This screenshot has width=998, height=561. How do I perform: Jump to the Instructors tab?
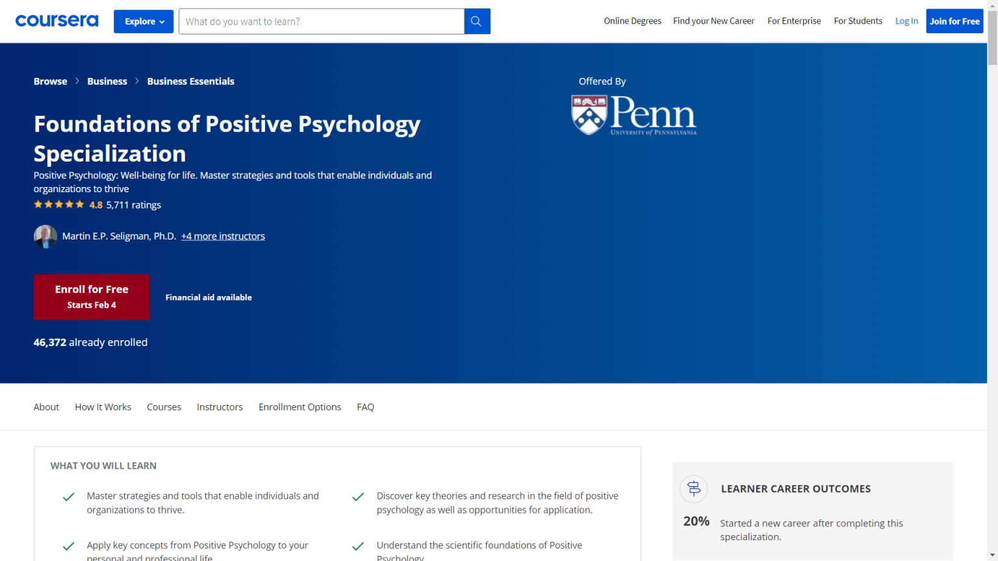click(x=220, y=407)
